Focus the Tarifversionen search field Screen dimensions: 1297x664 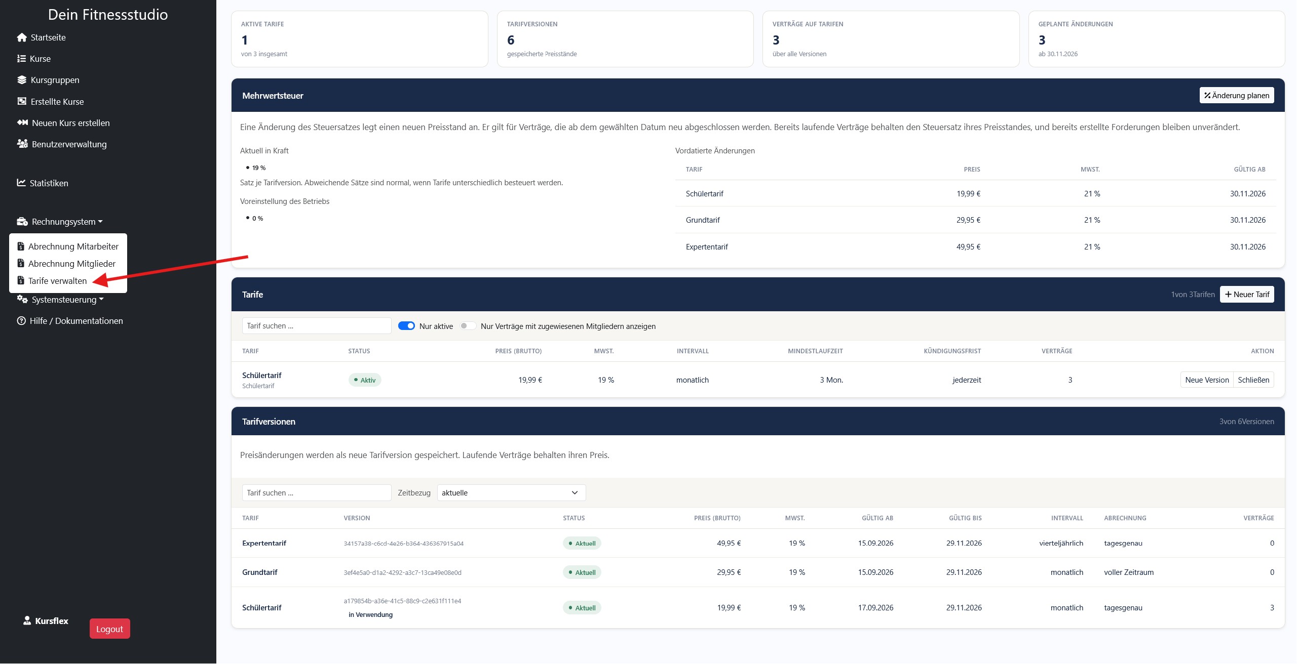(x=317, y=492)
